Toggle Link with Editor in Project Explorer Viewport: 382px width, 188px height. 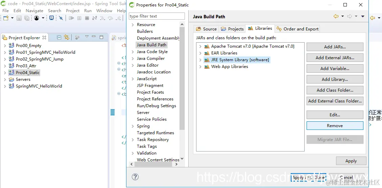[67, 37]
